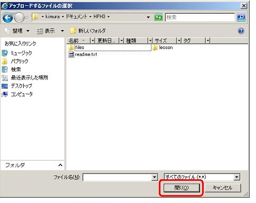Sort by the 種類 column header

136,41
